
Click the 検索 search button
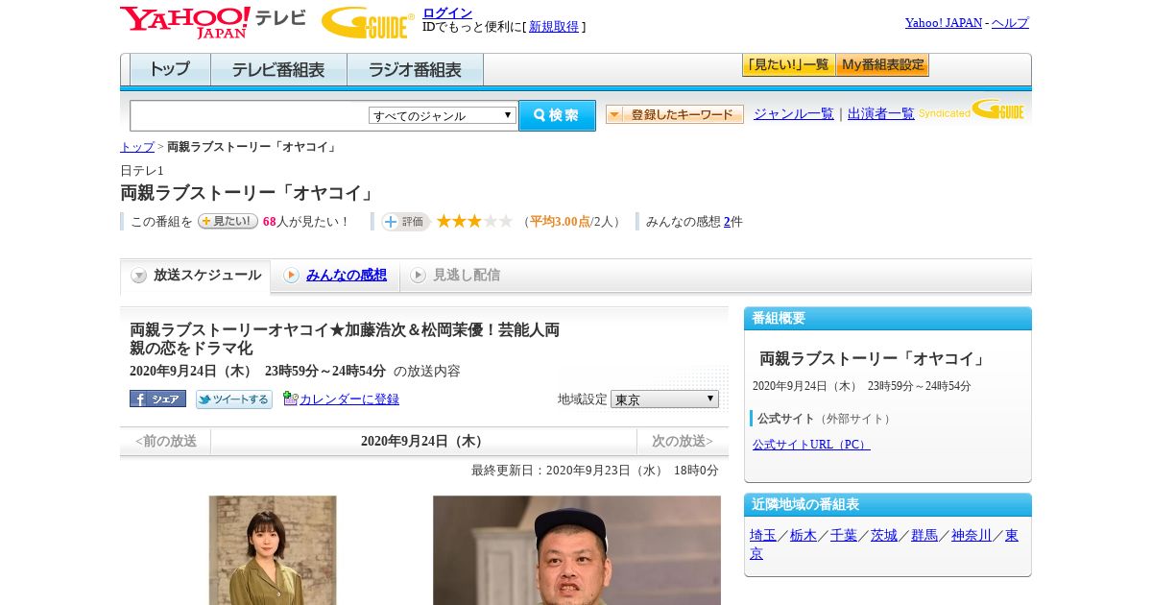pyautogui.click(x=557, y=115)
